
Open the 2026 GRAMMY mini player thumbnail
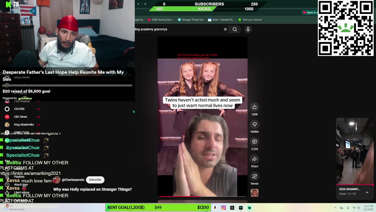(355, 151)
